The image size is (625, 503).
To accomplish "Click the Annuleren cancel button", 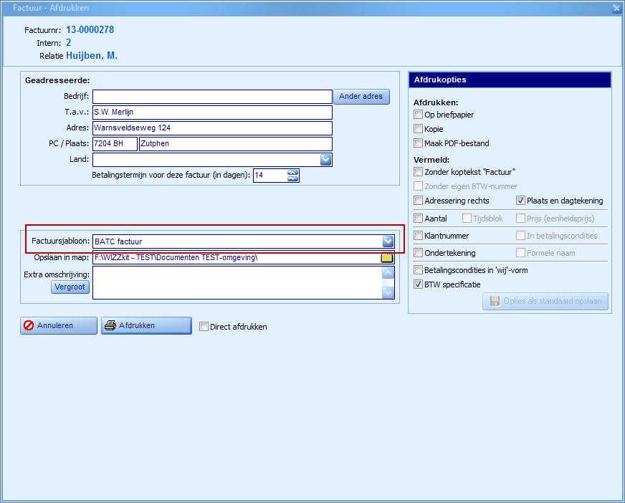I will pyautogui.click(x=59, y=325).
